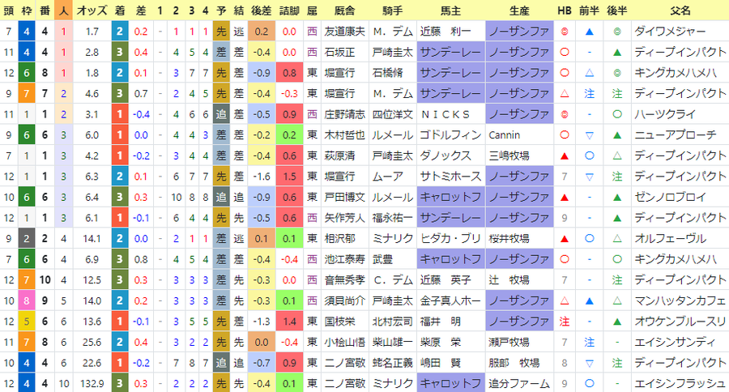The width and height of the screenshot is (729, 392).
Task: Click breeder name 追分ファーム
Action: (x=519, y=384)
